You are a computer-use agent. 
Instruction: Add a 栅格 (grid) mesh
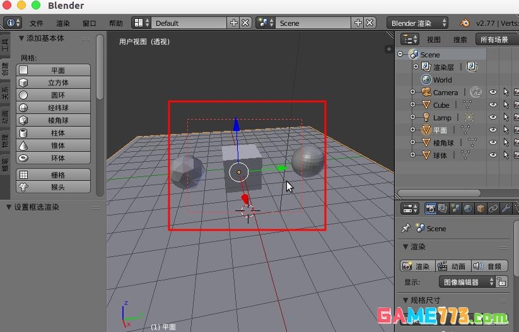point(54,175)
